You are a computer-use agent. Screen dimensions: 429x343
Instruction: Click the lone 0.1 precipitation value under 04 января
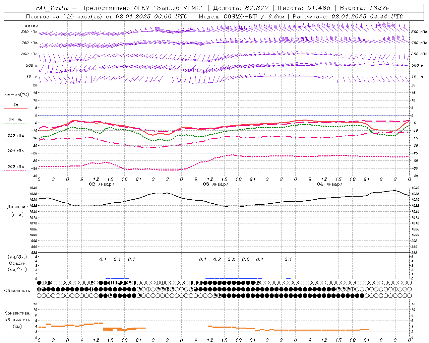click(288, 259)
